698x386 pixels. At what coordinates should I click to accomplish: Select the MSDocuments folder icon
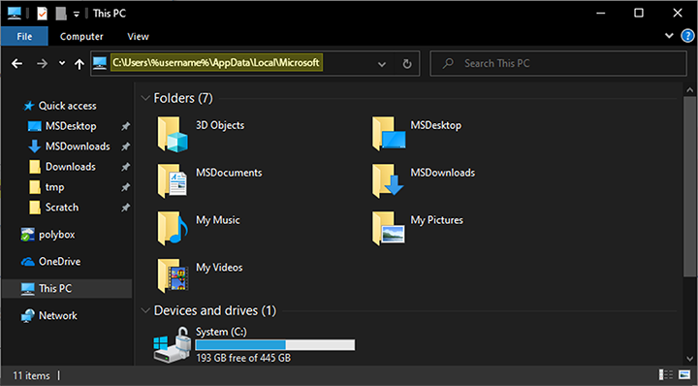coord(173,180)
